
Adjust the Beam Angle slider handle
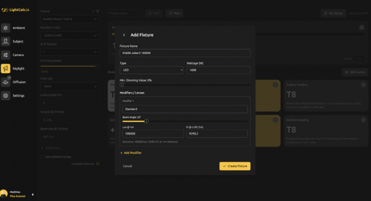pyautogui.click(x=146, y=121)
